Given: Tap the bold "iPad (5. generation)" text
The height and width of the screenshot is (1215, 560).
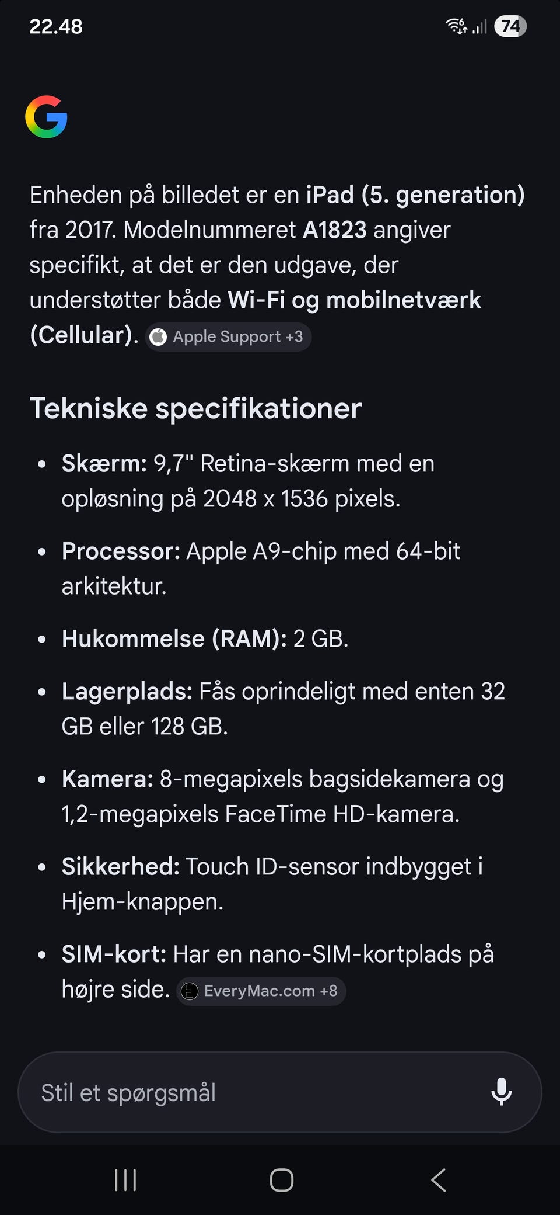Looking at the screenshot, I should pos(415,195).
